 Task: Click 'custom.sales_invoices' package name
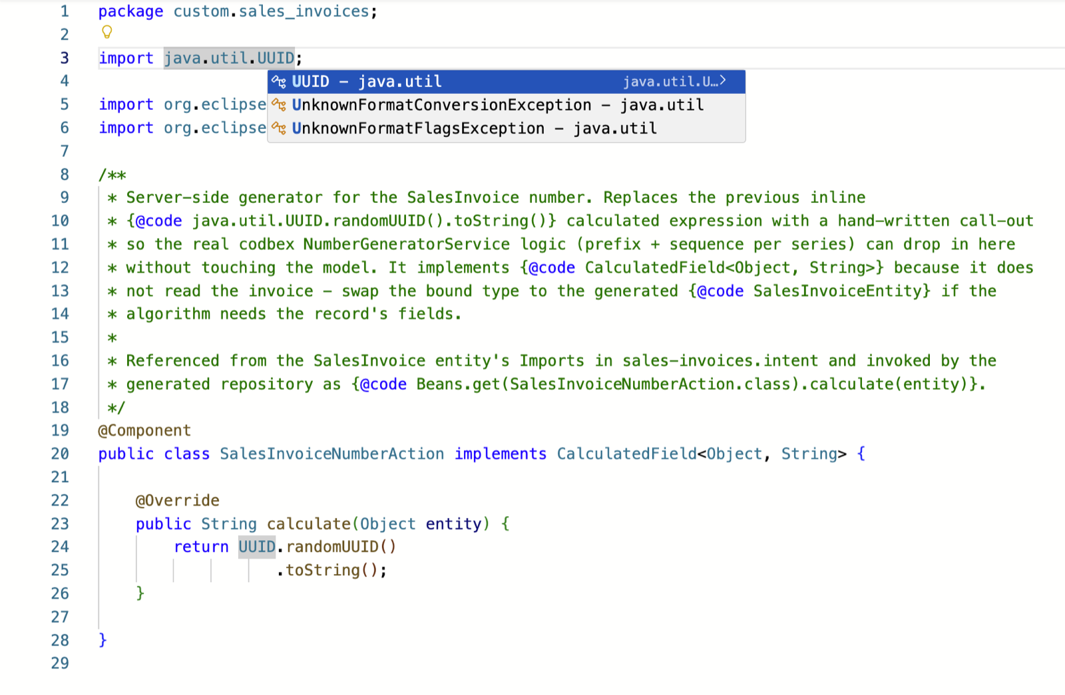coord(272,11)
